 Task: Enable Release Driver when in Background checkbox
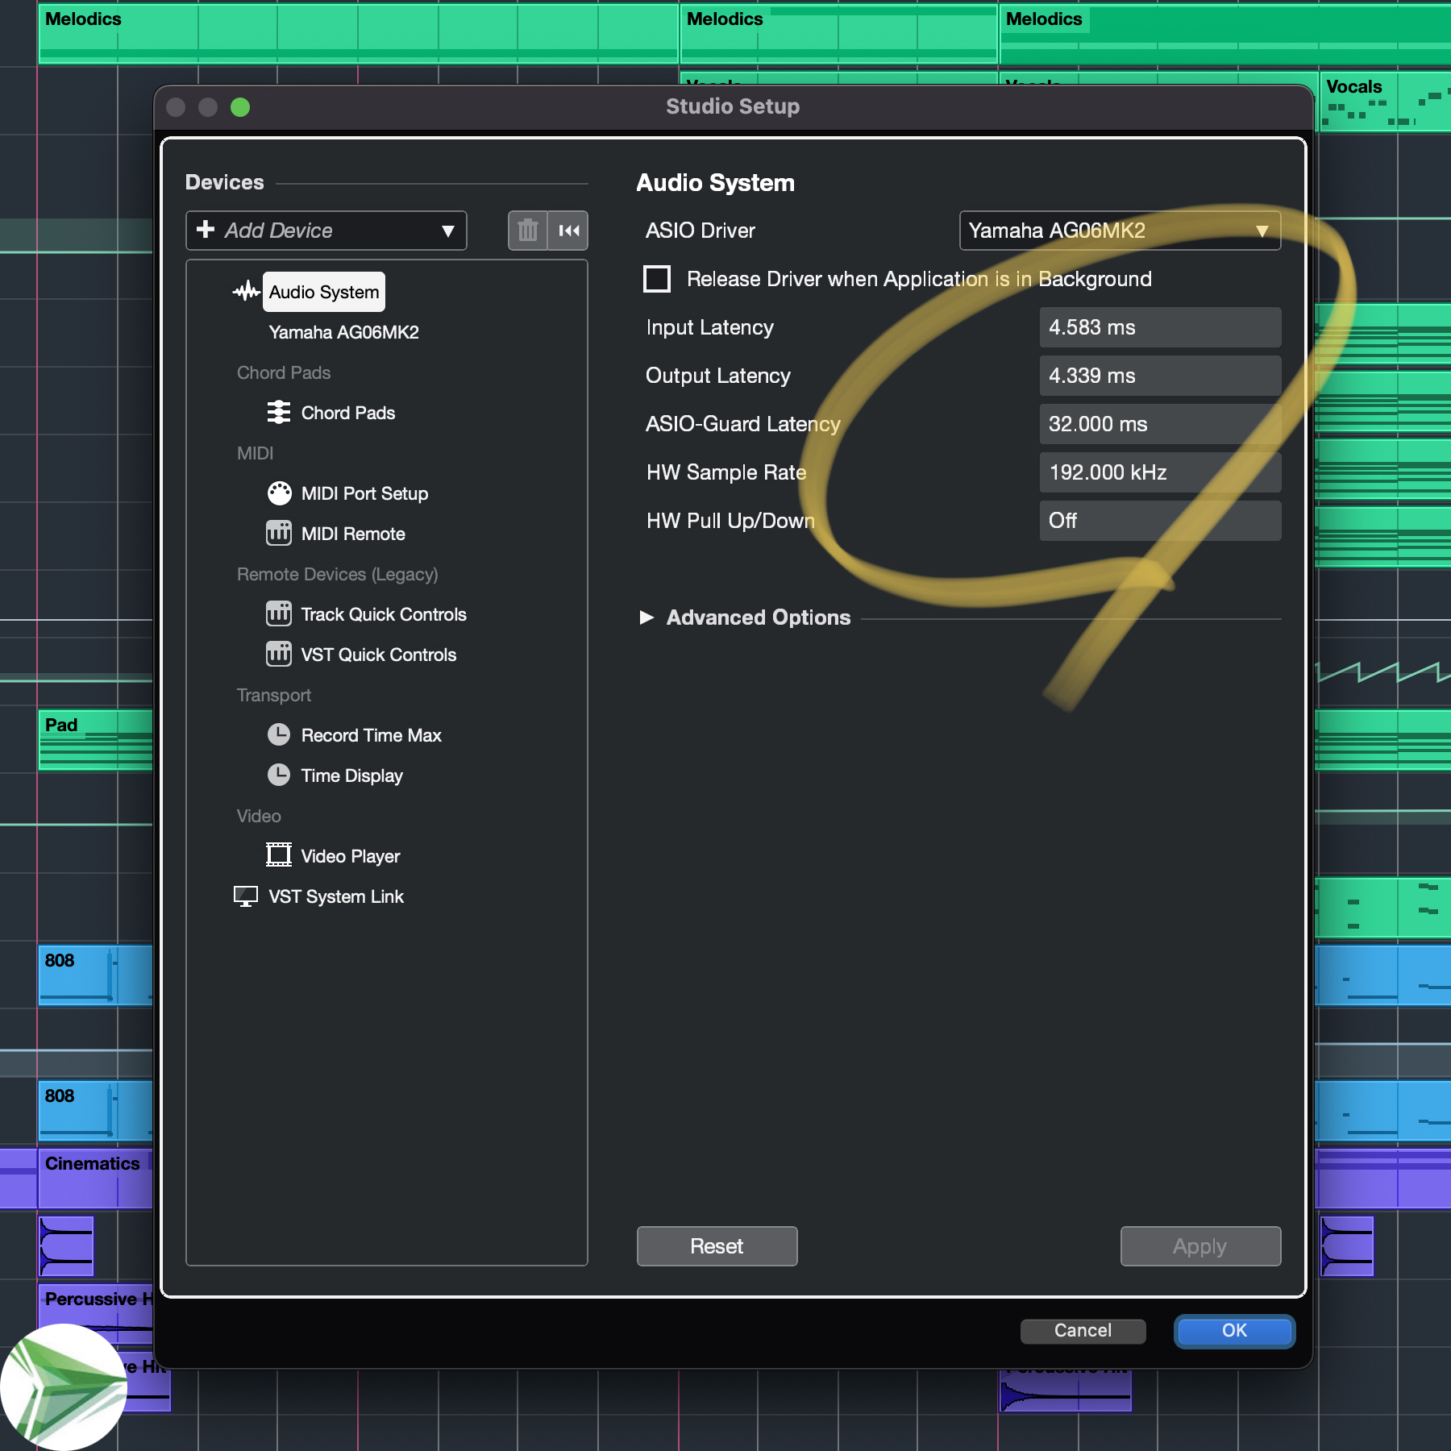[x=657, y=279]
